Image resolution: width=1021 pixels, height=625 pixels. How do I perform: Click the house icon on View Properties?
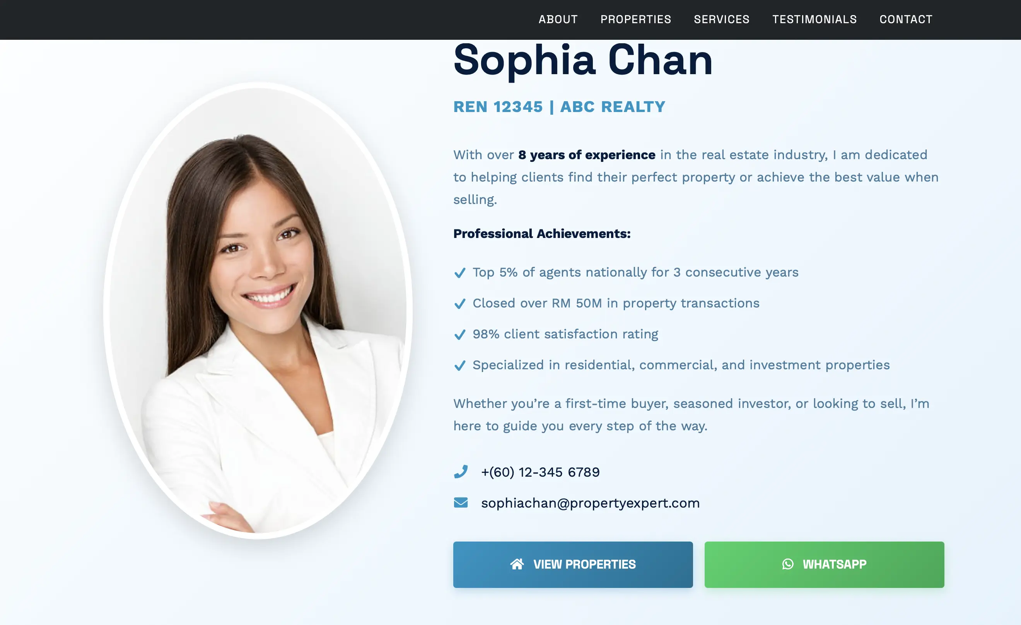point(517,564)
